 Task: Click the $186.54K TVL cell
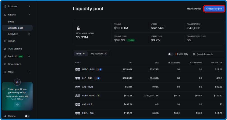tap(127, 78)
